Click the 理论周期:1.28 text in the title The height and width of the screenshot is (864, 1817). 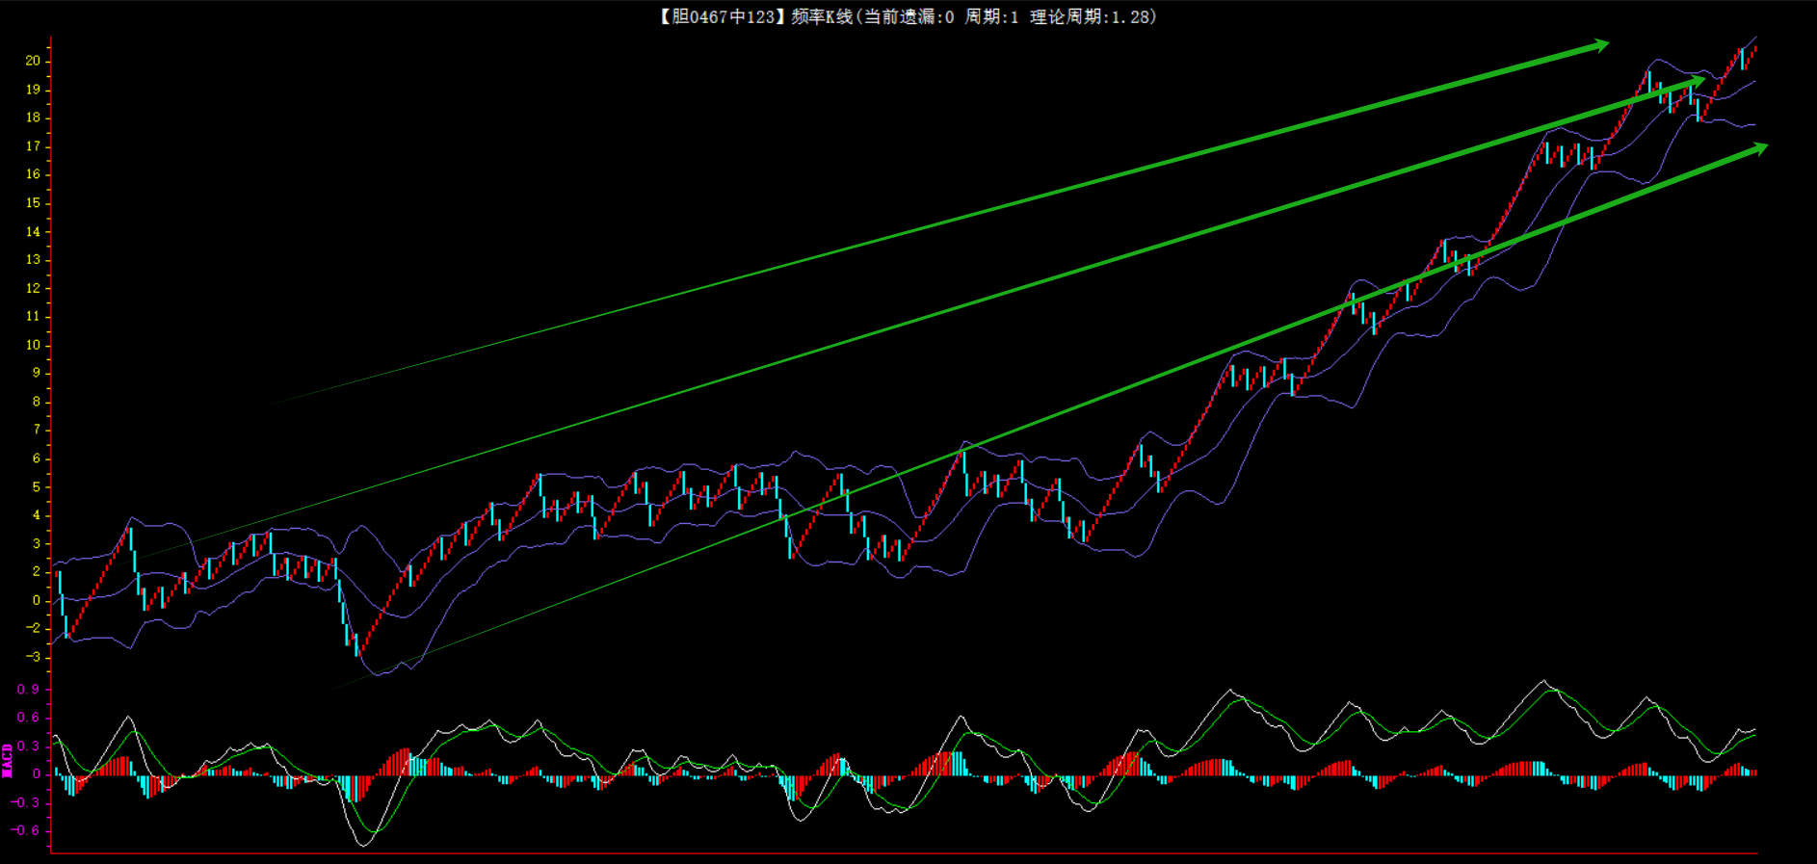pyautogui.click(x=1091, y=16)
